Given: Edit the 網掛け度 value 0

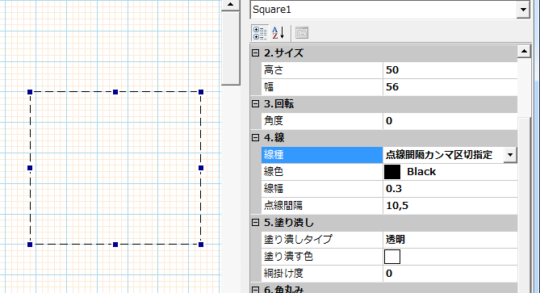Looking at the screenshot, I should 450,274.
